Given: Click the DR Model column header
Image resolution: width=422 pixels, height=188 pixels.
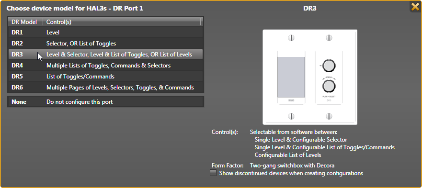Looking at the screenshot, I should tap(25, 22).
